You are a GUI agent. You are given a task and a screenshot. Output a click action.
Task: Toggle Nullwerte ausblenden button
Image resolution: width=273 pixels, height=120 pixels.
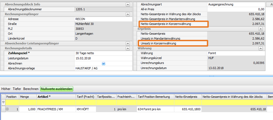click(56, 89)
